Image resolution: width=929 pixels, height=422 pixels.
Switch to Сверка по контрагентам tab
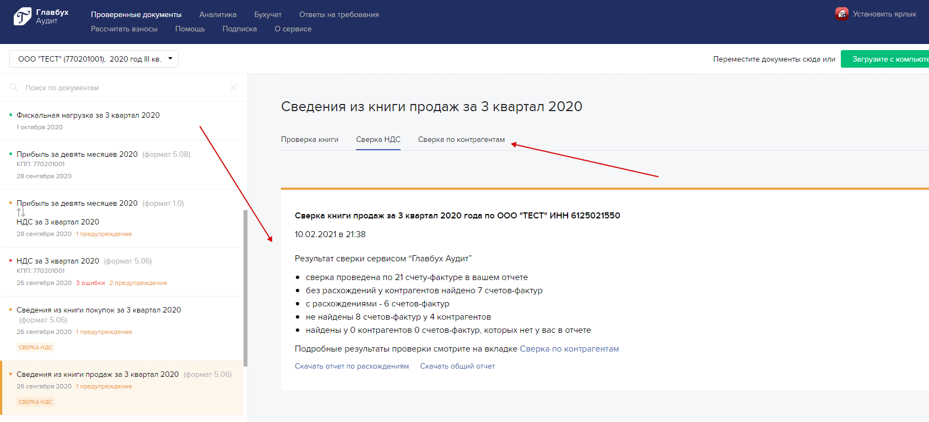point(461,139)
